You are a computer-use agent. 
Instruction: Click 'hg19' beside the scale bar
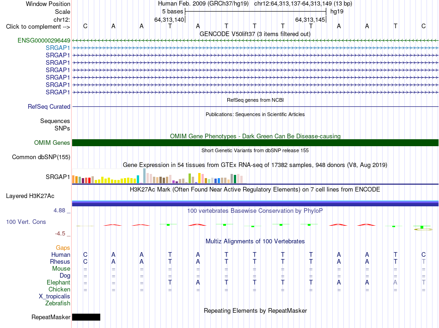click(337, 12)
